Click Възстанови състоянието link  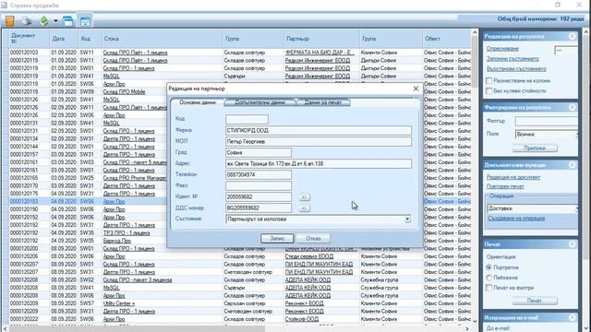tap(516, 69)
